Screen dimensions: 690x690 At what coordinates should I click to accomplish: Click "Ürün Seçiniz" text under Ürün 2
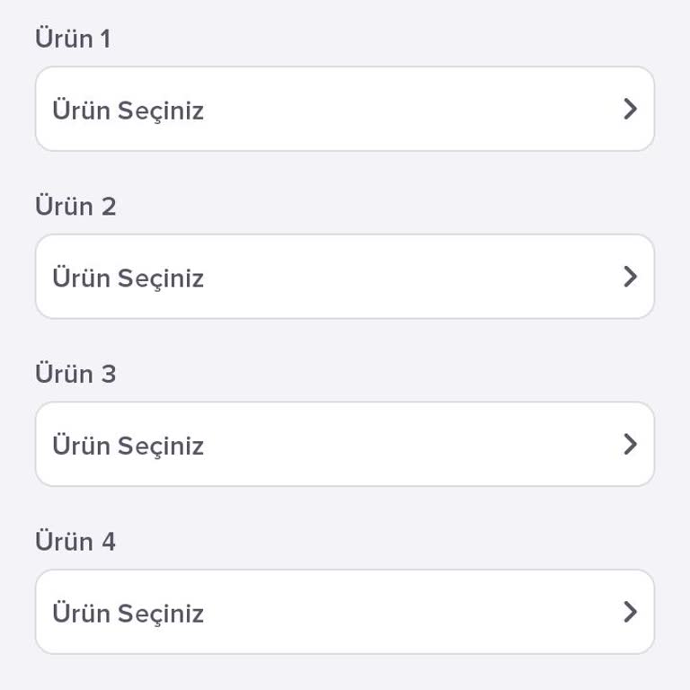pyautogui.click(x=128, y=279)
